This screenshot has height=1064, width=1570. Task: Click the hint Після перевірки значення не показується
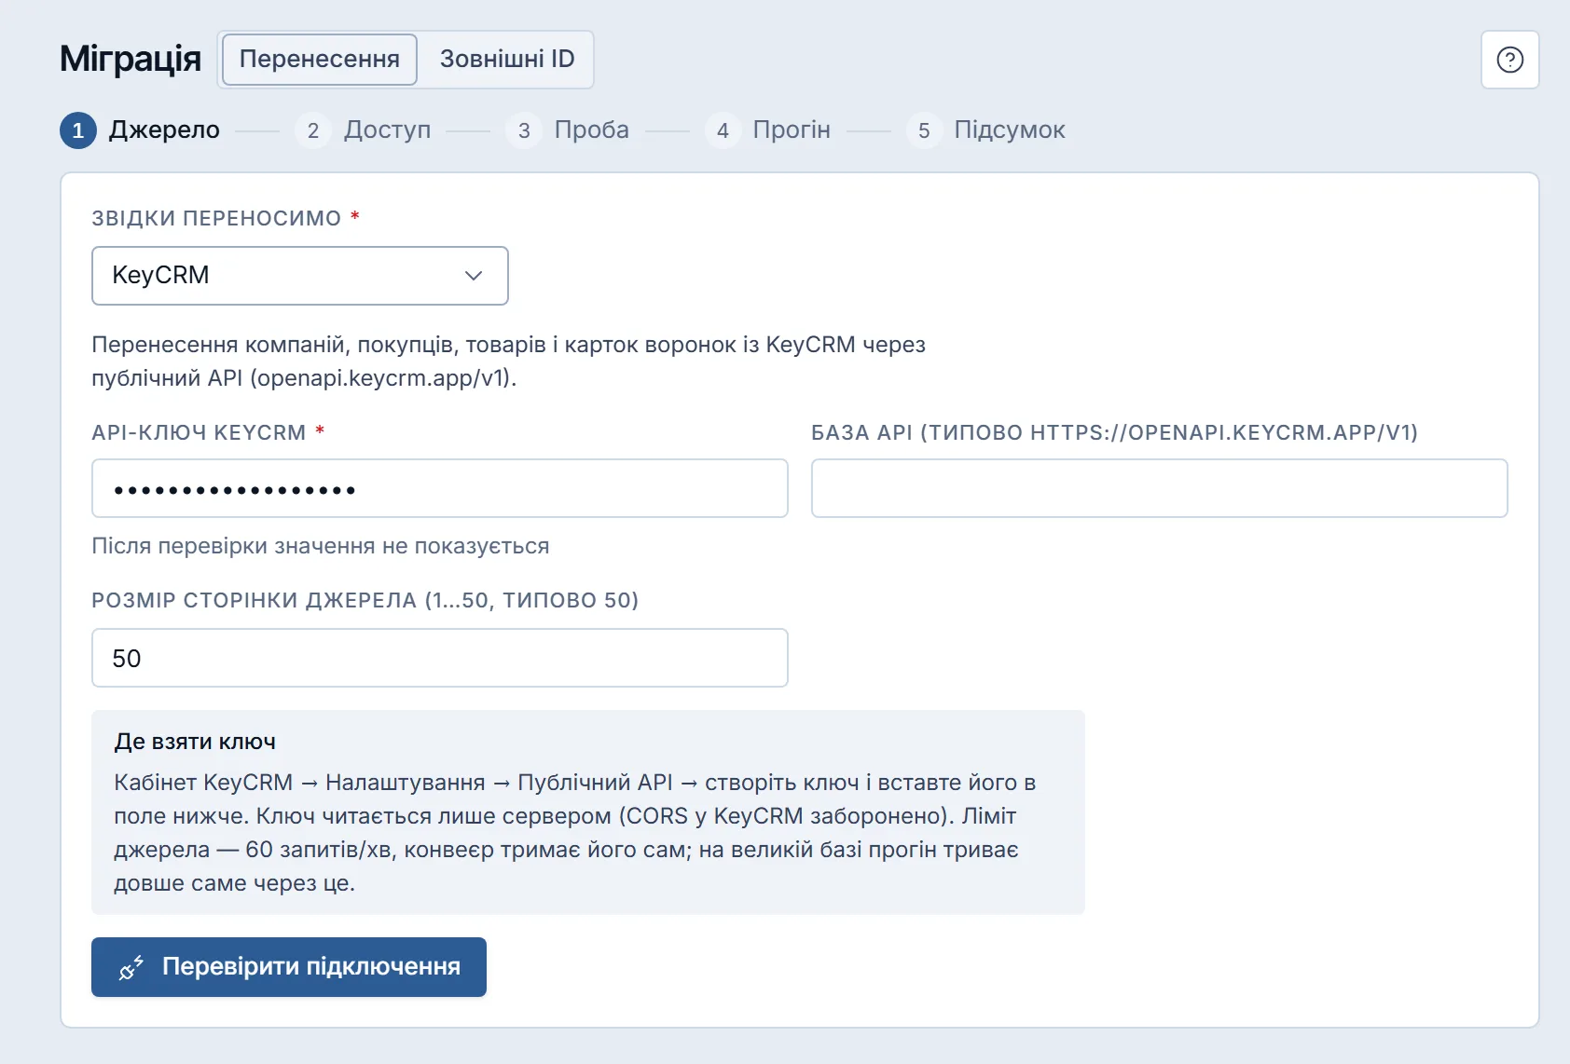(321, 546)
